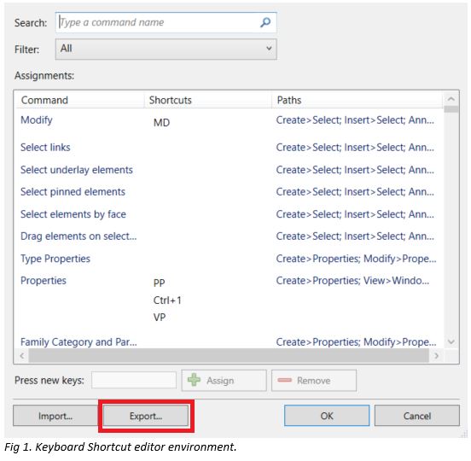Select the Type Properties command

pos(55,259)
